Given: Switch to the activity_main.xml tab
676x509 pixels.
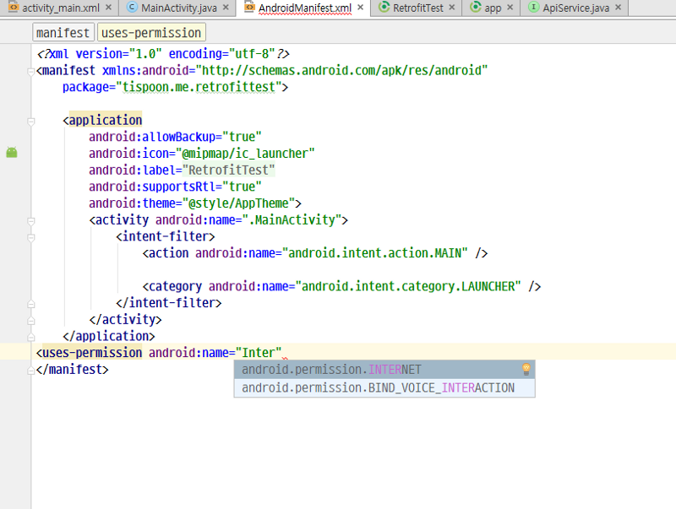Looking at the screenshot, I should click(x=61, y=8).
